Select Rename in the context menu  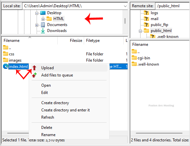tap(48, 135)
